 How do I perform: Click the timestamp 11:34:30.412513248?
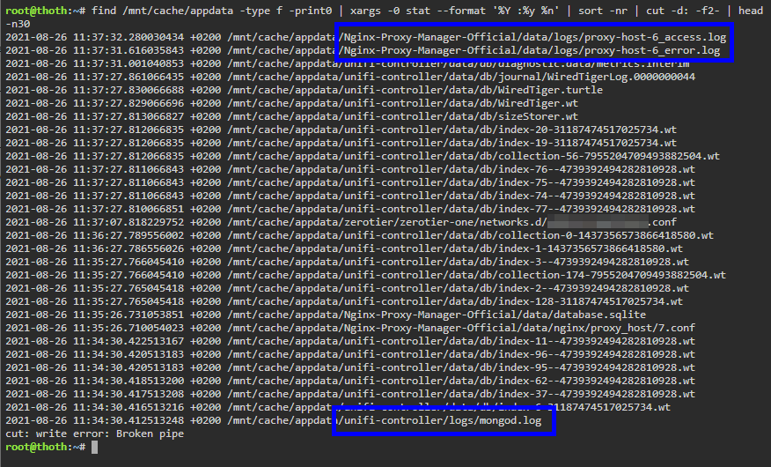[x=128, y=421]
